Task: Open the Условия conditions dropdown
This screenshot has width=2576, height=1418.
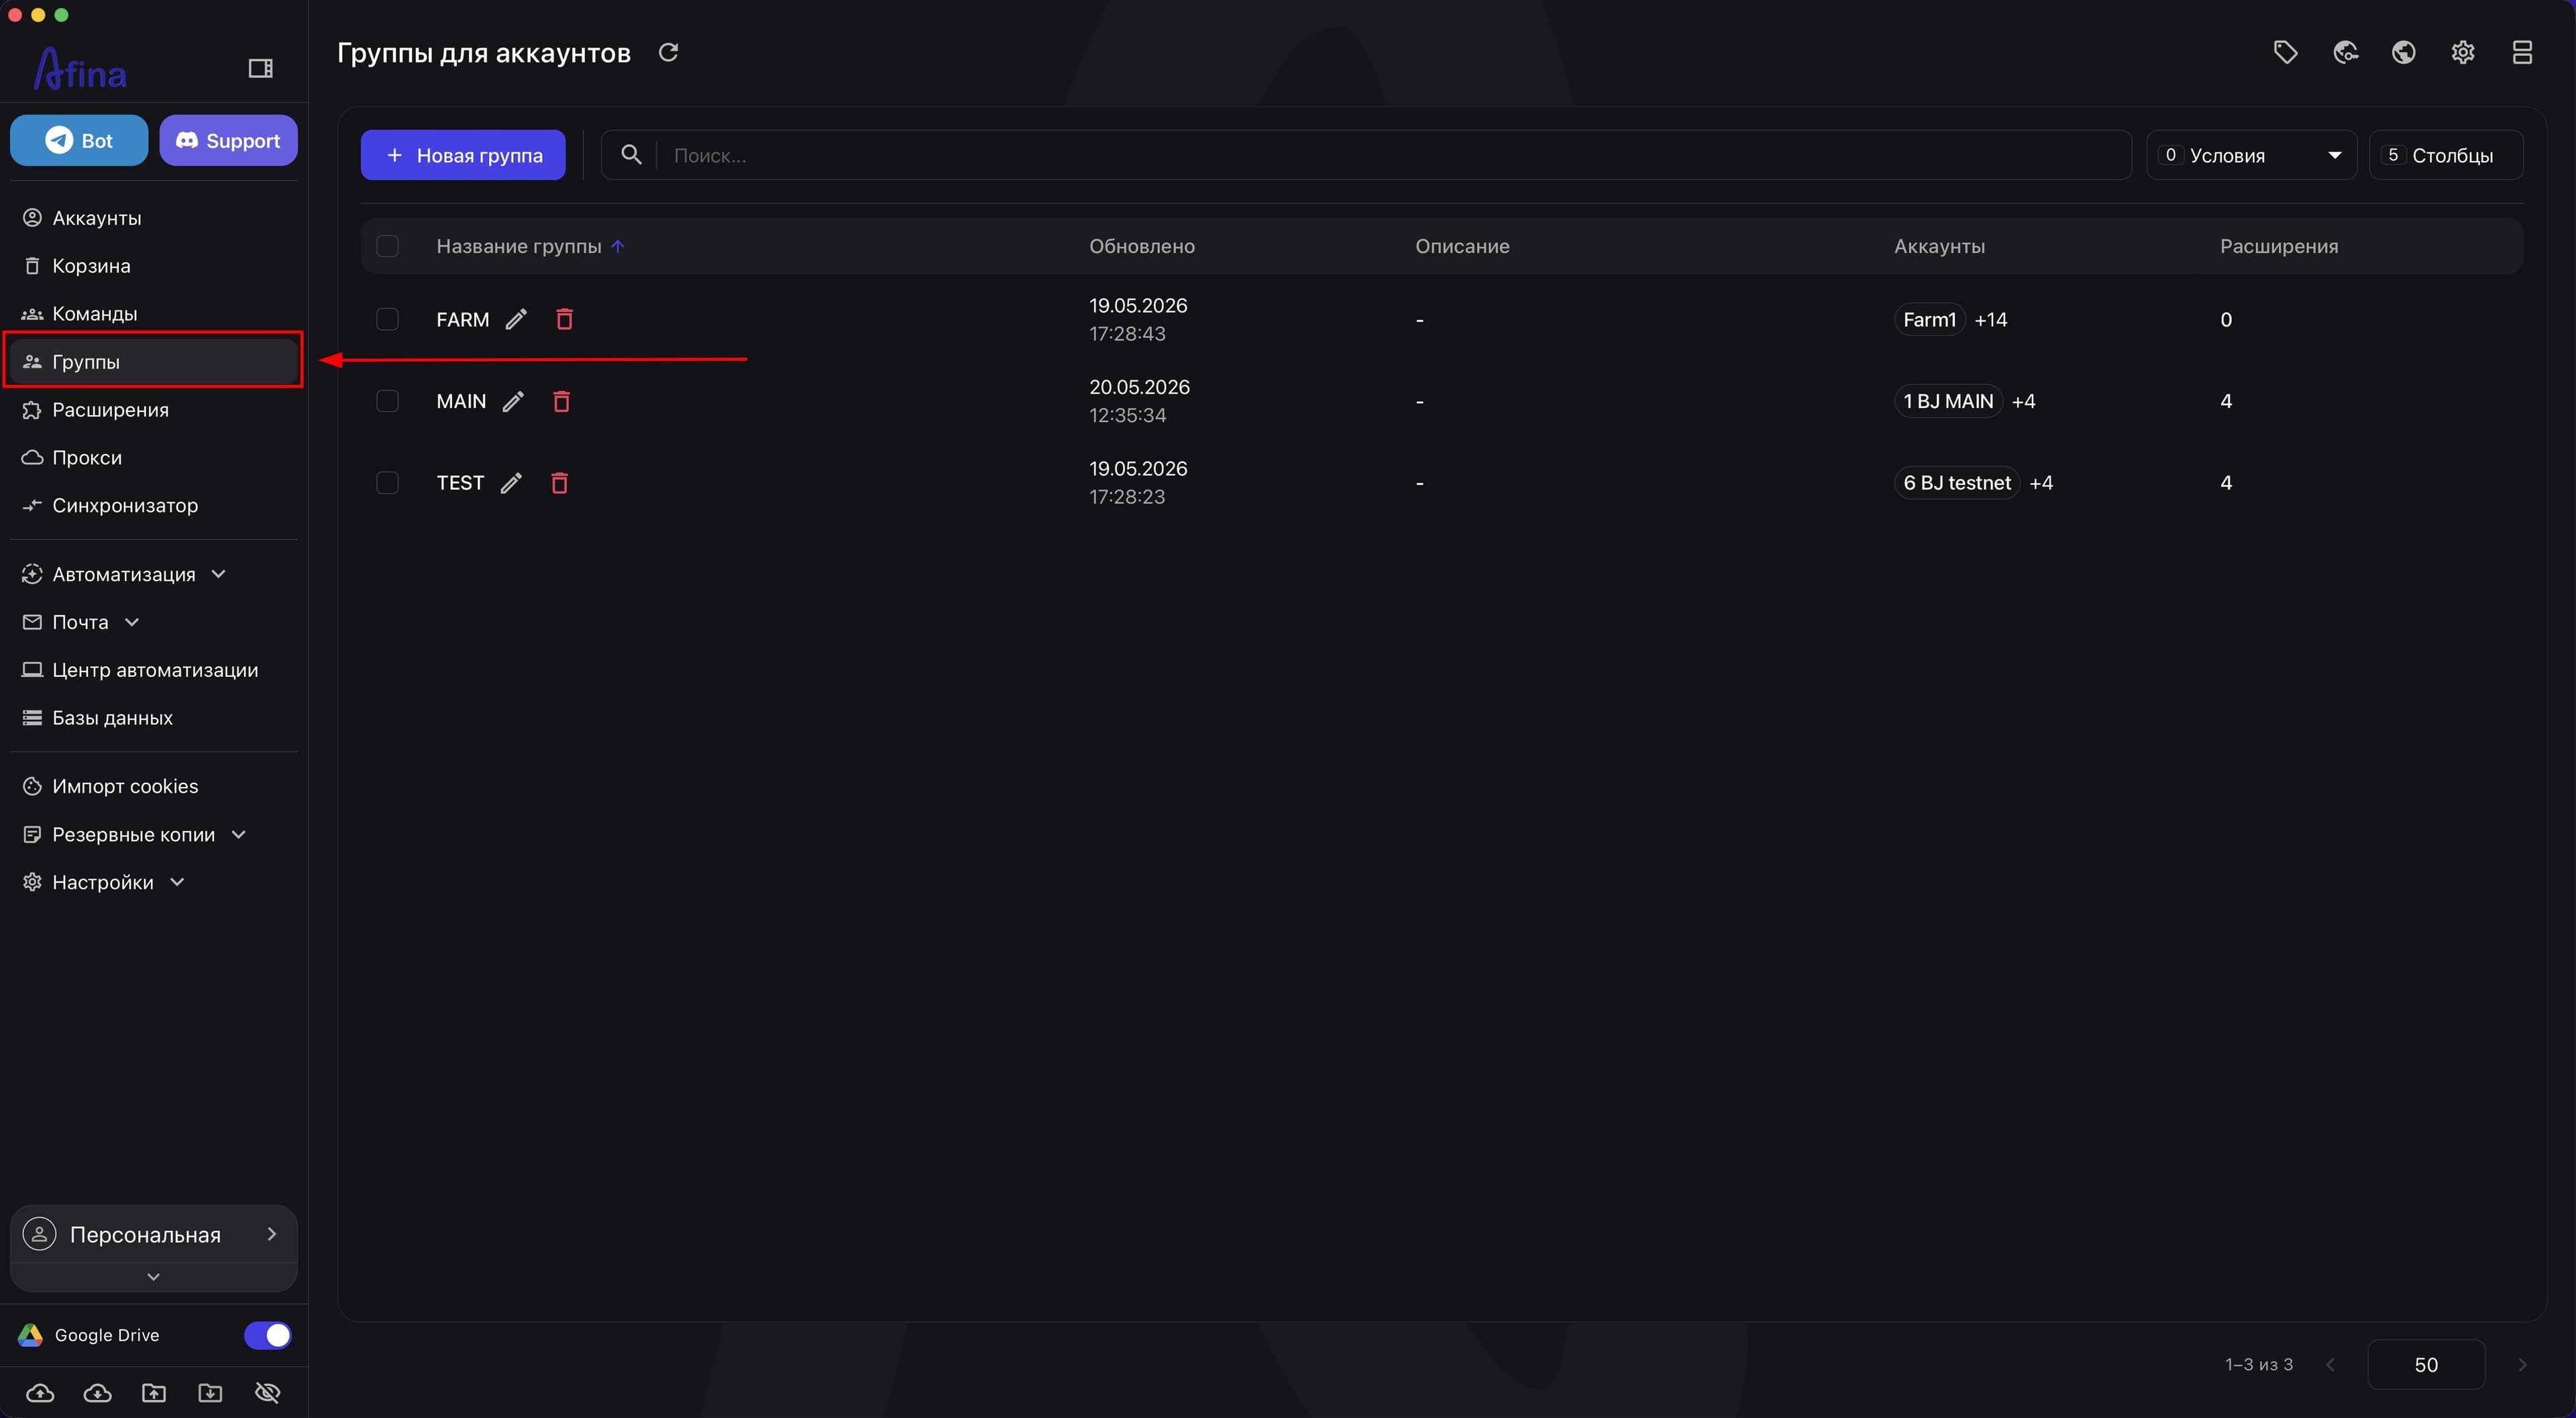Action: coord(2252,155)
